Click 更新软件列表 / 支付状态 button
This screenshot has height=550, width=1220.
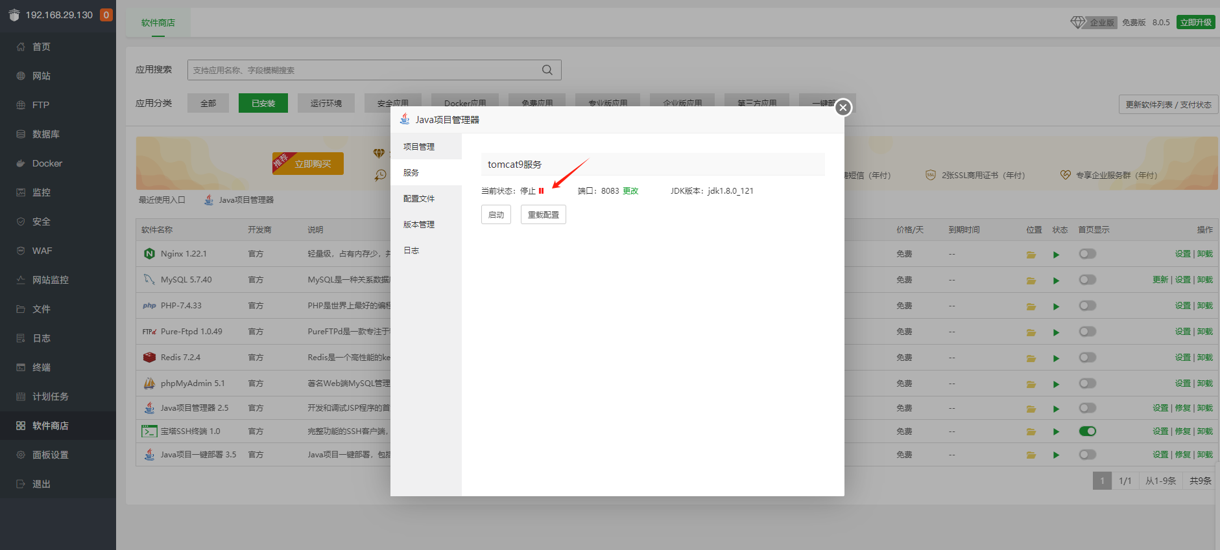click(1168, 104)
